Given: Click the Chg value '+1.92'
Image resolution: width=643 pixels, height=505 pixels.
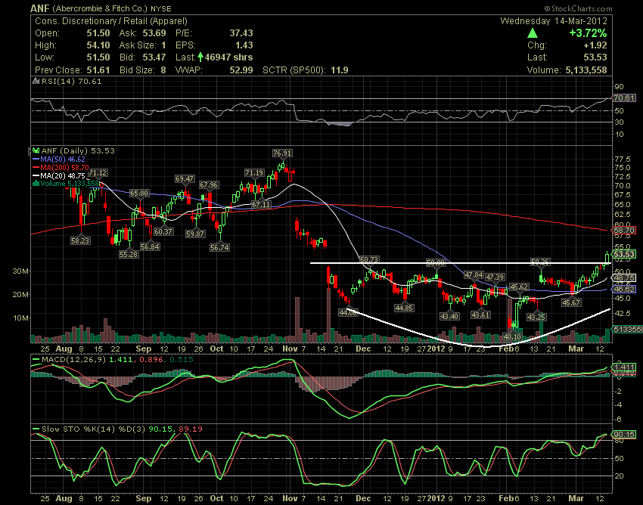Looking at the screenshot, I should click(x=595, y=45).
